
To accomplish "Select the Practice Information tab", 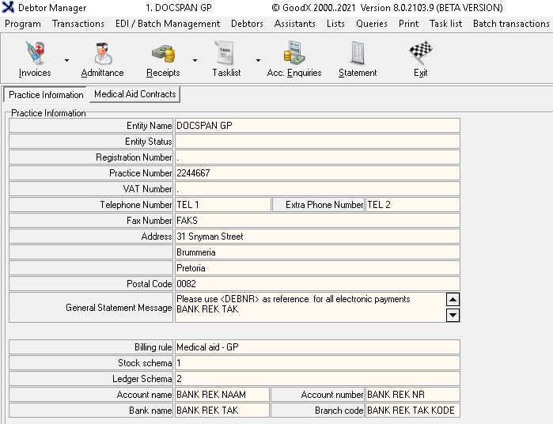I will (x=46, y=95).
